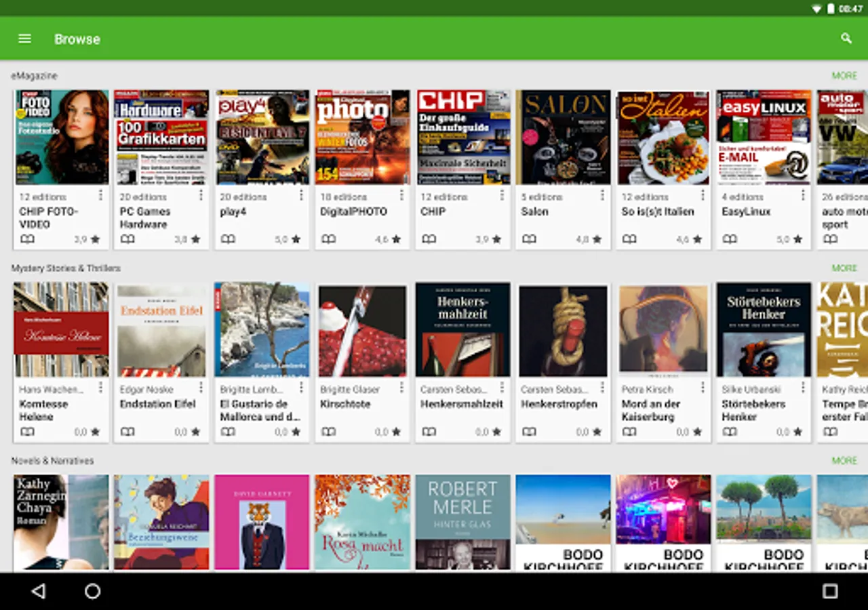Go back with Android back button

click(x=39, y=591)
